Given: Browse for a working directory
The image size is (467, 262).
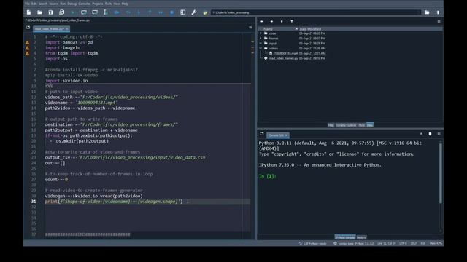Looking at the screenshot, I should 427,12.
